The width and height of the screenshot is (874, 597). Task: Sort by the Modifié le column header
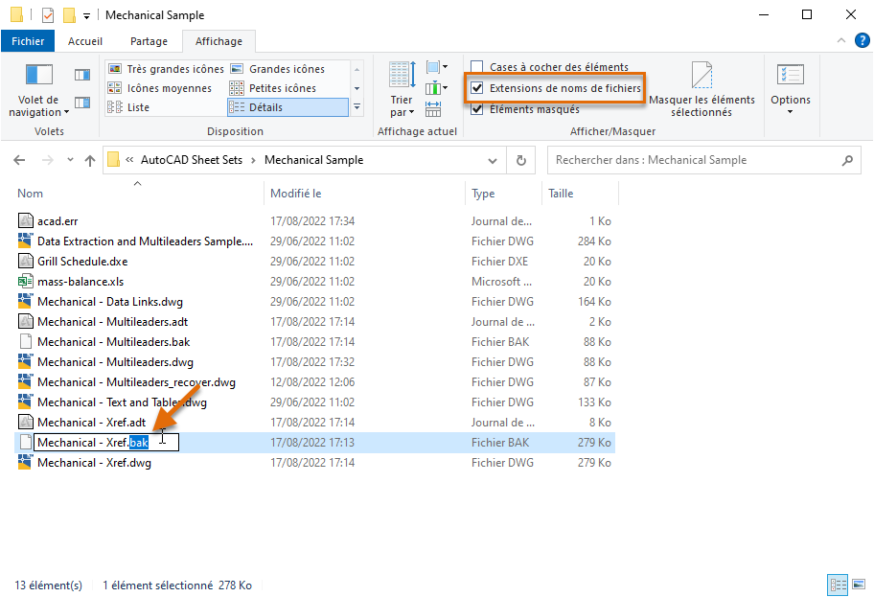point(296,194)
